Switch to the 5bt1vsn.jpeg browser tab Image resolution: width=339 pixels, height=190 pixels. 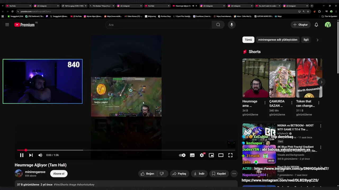74,6
